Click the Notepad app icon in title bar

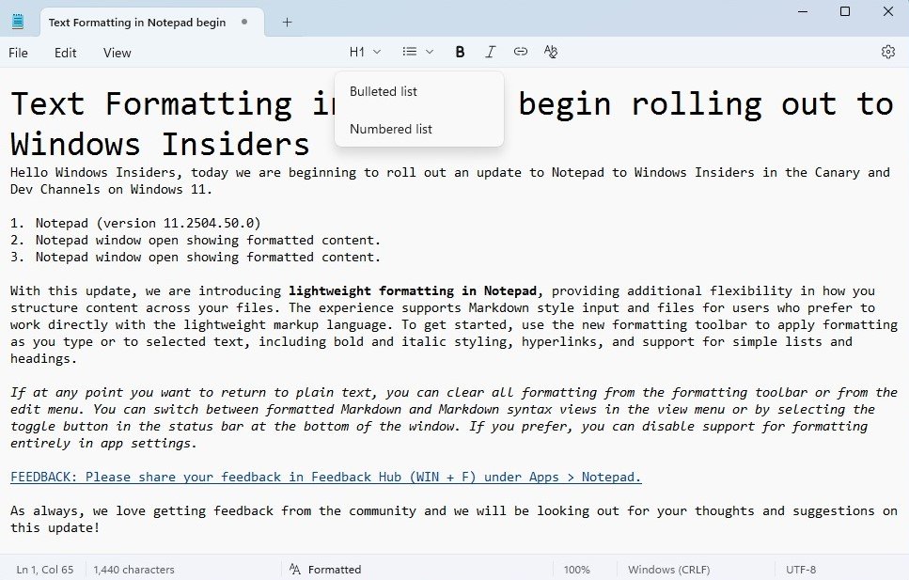(x=18, y=22)
